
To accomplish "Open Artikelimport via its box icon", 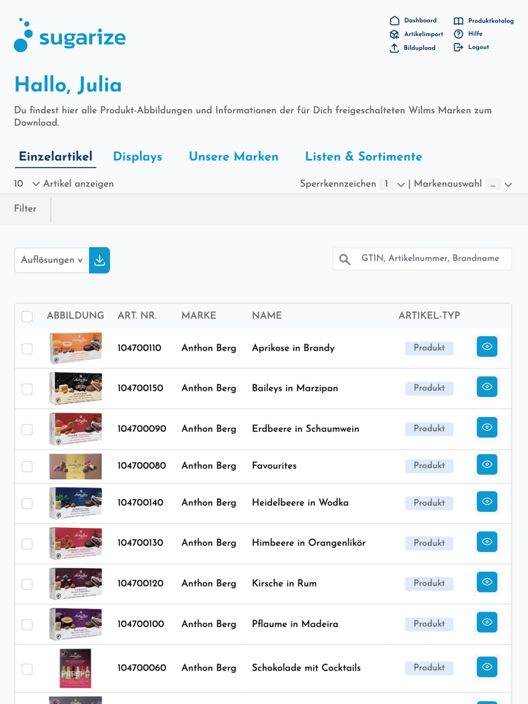I will [x=394, y=34].
